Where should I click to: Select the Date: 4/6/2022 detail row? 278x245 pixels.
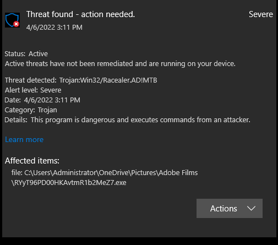pos(42,100)
